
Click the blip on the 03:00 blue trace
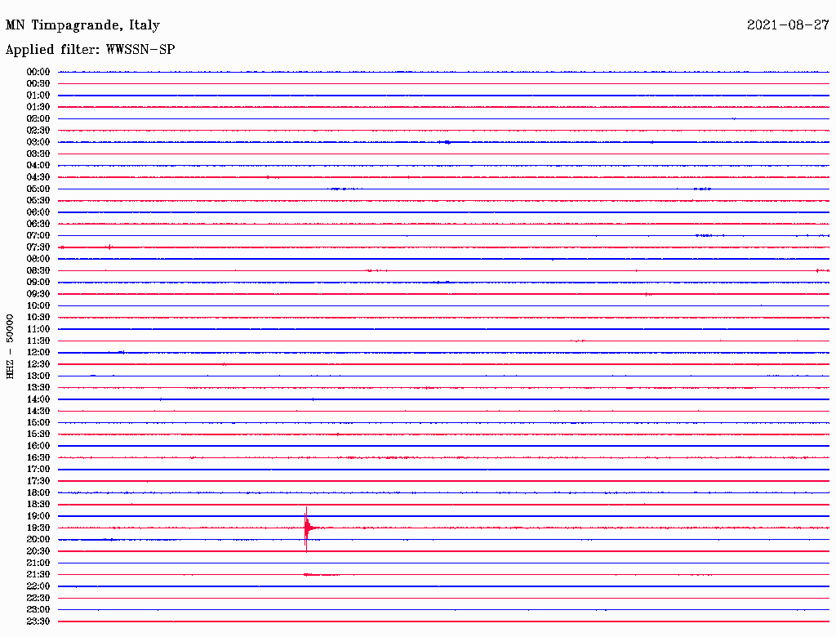click(447, 142)
